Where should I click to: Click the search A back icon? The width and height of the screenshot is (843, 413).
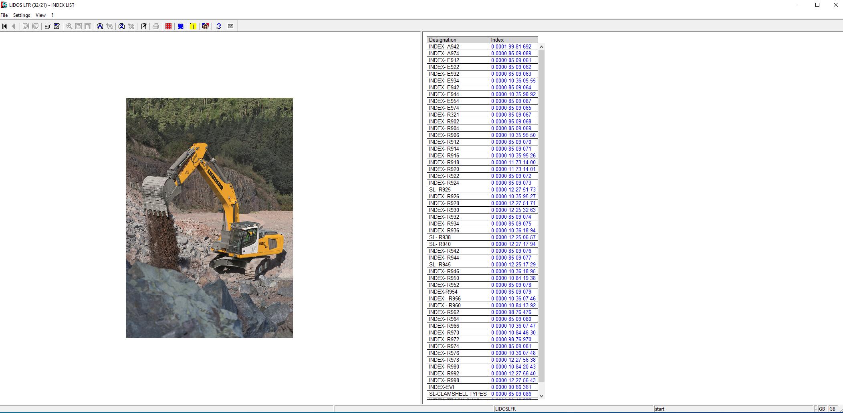coord(109,26)
